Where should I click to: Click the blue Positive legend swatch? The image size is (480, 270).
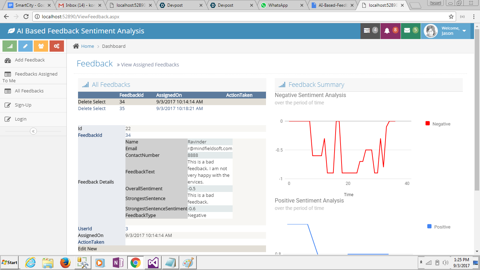(429, 226)
